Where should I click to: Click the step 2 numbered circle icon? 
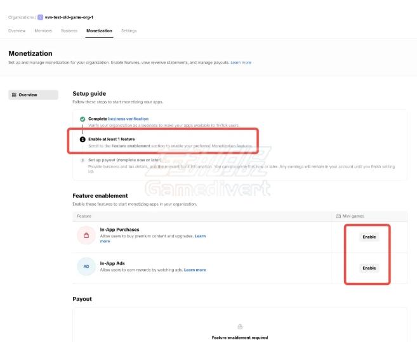[x=83, y=140]
